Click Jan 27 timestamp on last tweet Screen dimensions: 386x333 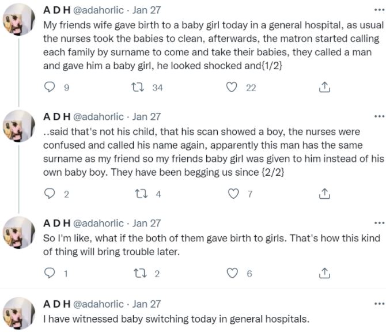click(x=147, y=304)
